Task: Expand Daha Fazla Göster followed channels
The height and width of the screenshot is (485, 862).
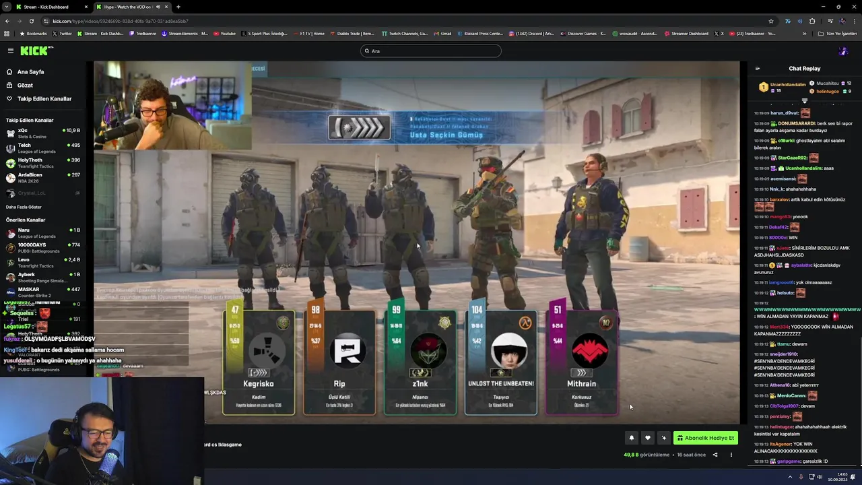Action: (24, 207)
